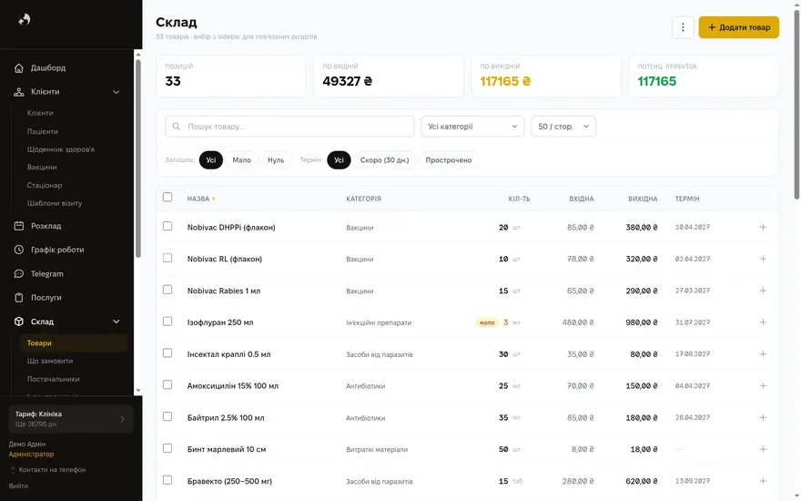Click the Клієнти people icon
Image resolution: width=801 pixels, height=501 pixels.
(19, 92)
